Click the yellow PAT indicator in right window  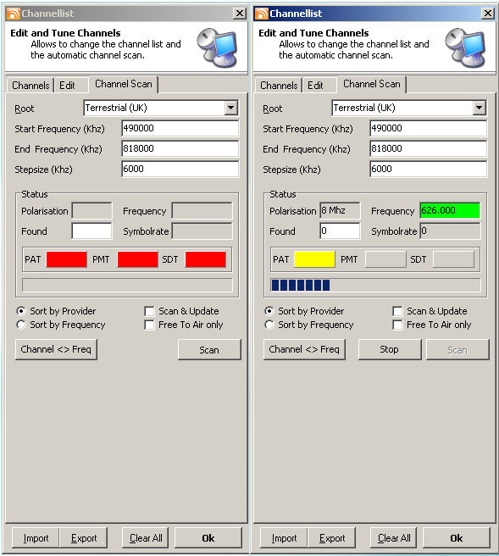coord(314,259)
